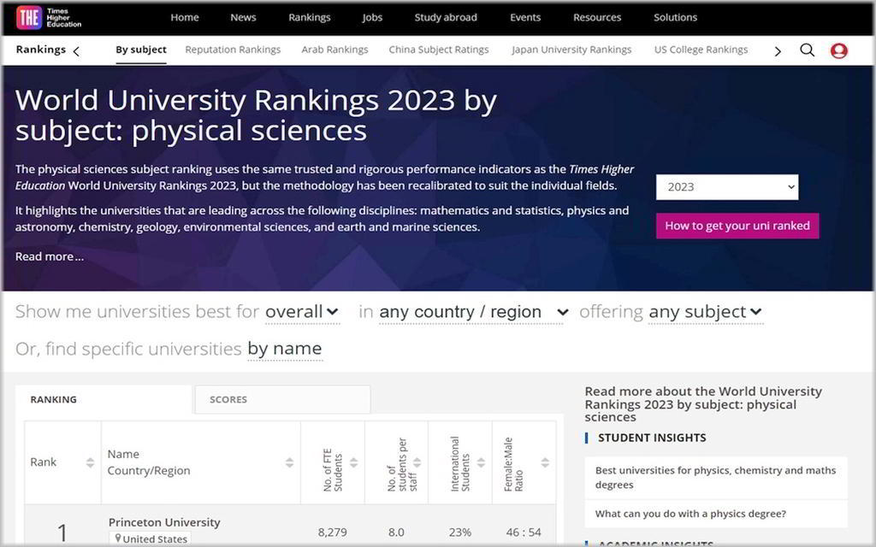Click Princeton's 8,279 FTE students value

333,532
